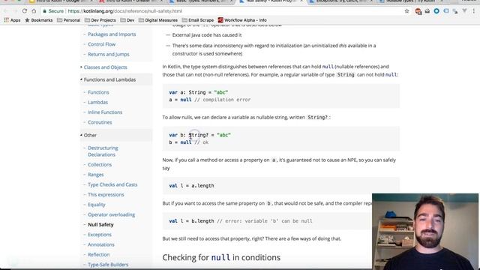Viewport: 480px width, 270px height.
Task: Go to the Lambdas page
Action: (97, 102)
